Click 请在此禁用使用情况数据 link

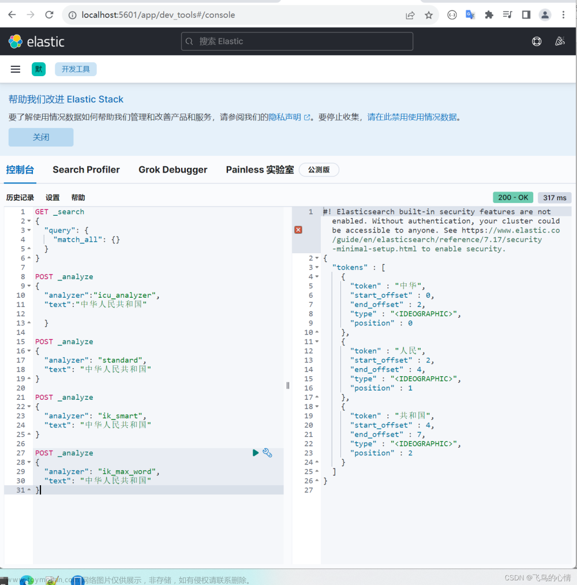411,117
